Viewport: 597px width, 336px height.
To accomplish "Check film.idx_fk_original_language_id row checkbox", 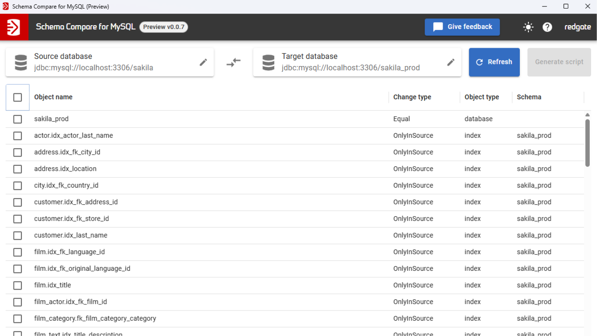I will (x=17, y=269).
